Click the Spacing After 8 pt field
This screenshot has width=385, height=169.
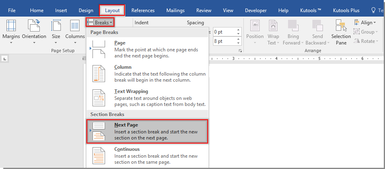tap(223, 41)
